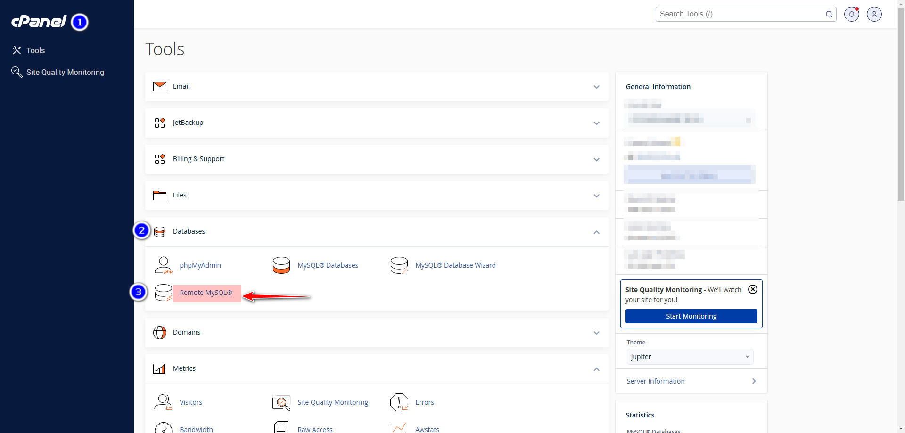Open Visitors under Metrics
The image size is (905, 433).
click(190, 402)
